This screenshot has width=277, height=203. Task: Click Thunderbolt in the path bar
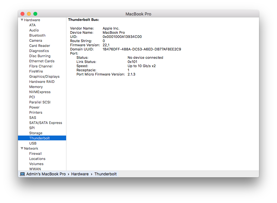click(106, 174)
